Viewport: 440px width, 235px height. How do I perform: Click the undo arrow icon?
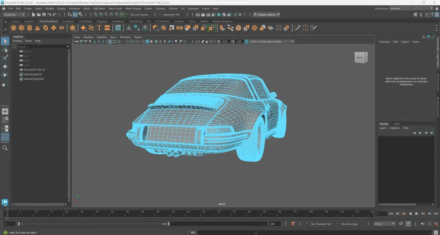pyautogui.click(x=49, y=15)
